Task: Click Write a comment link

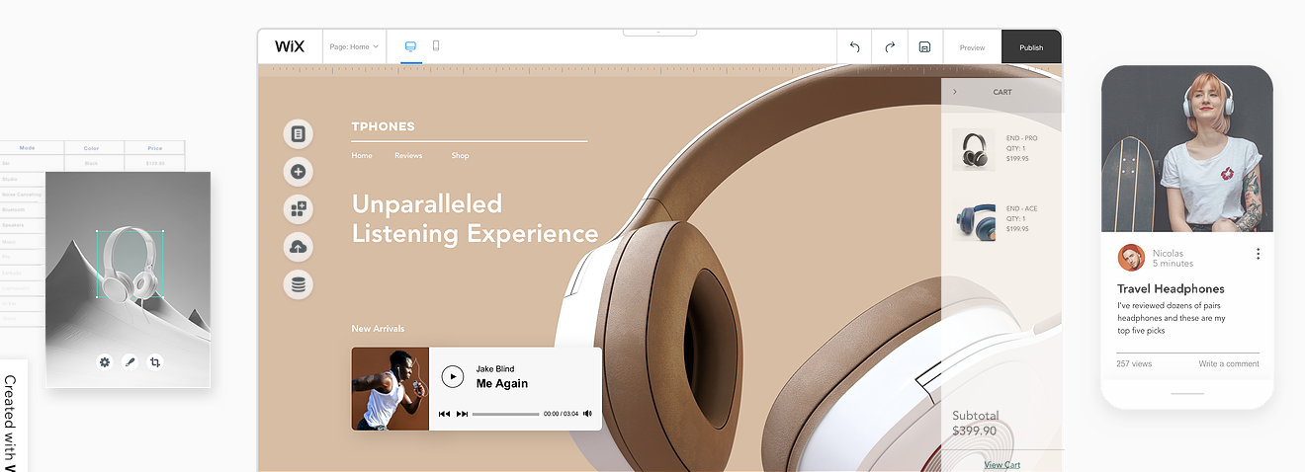Action: (x=1229, y=363)
